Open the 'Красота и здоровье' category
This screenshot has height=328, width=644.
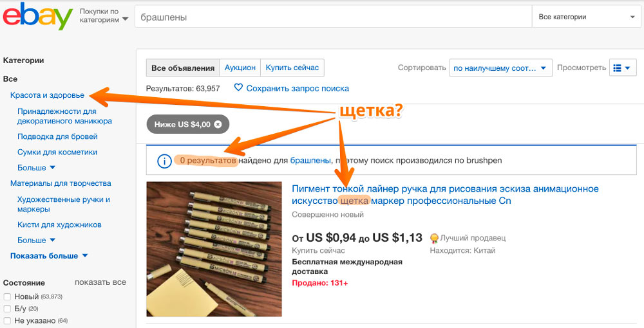tap(47, 95)
